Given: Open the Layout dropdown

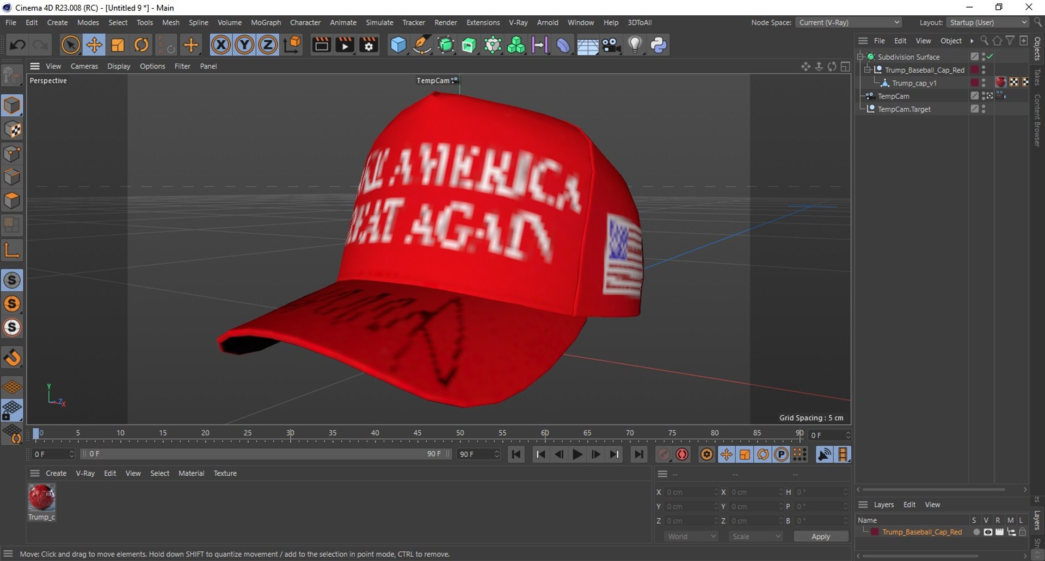Looking at the screenshot, I should coord(988,22).
